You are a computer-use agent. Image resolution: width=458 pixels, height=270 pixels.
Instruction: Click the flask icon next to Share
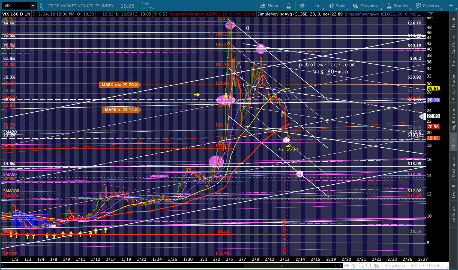tap(288, 6)
